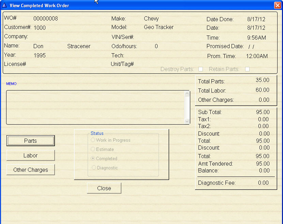Click the Model value Geo Tracker
The width and height of the screenshot is (283, 224).
(x=159, y=27)
